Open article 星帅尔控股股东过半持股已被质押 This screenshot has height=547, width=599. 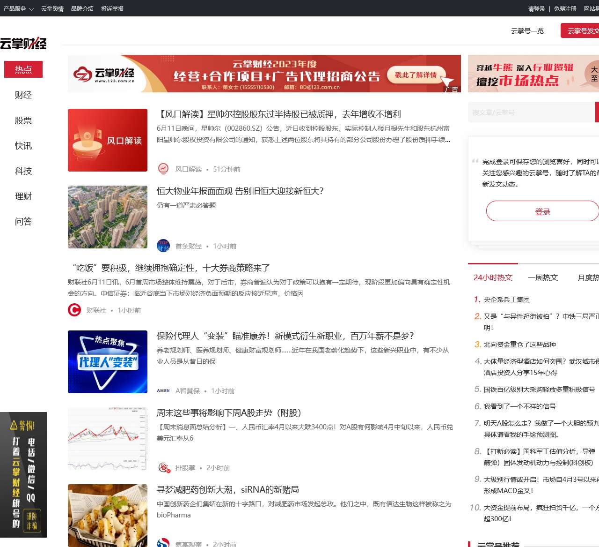click(279, 114)
